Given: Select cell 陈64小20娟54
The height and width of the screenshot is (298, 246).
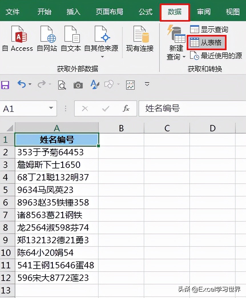Looking at the screenshot, I should point(57,253).
